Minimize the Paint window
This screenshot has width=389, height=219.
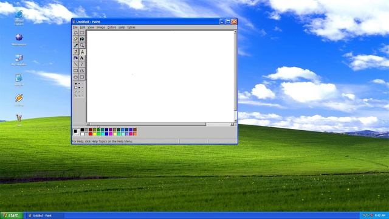pyautogui.click(x=222, y=22)
